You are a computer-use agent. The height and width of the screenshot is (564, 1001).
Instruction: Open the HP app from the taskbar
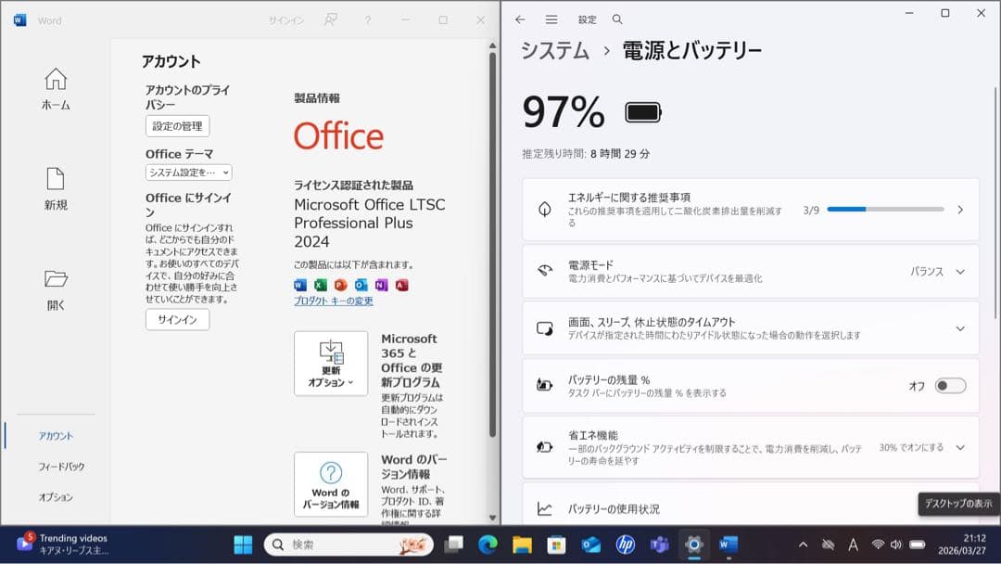(626, 545)
